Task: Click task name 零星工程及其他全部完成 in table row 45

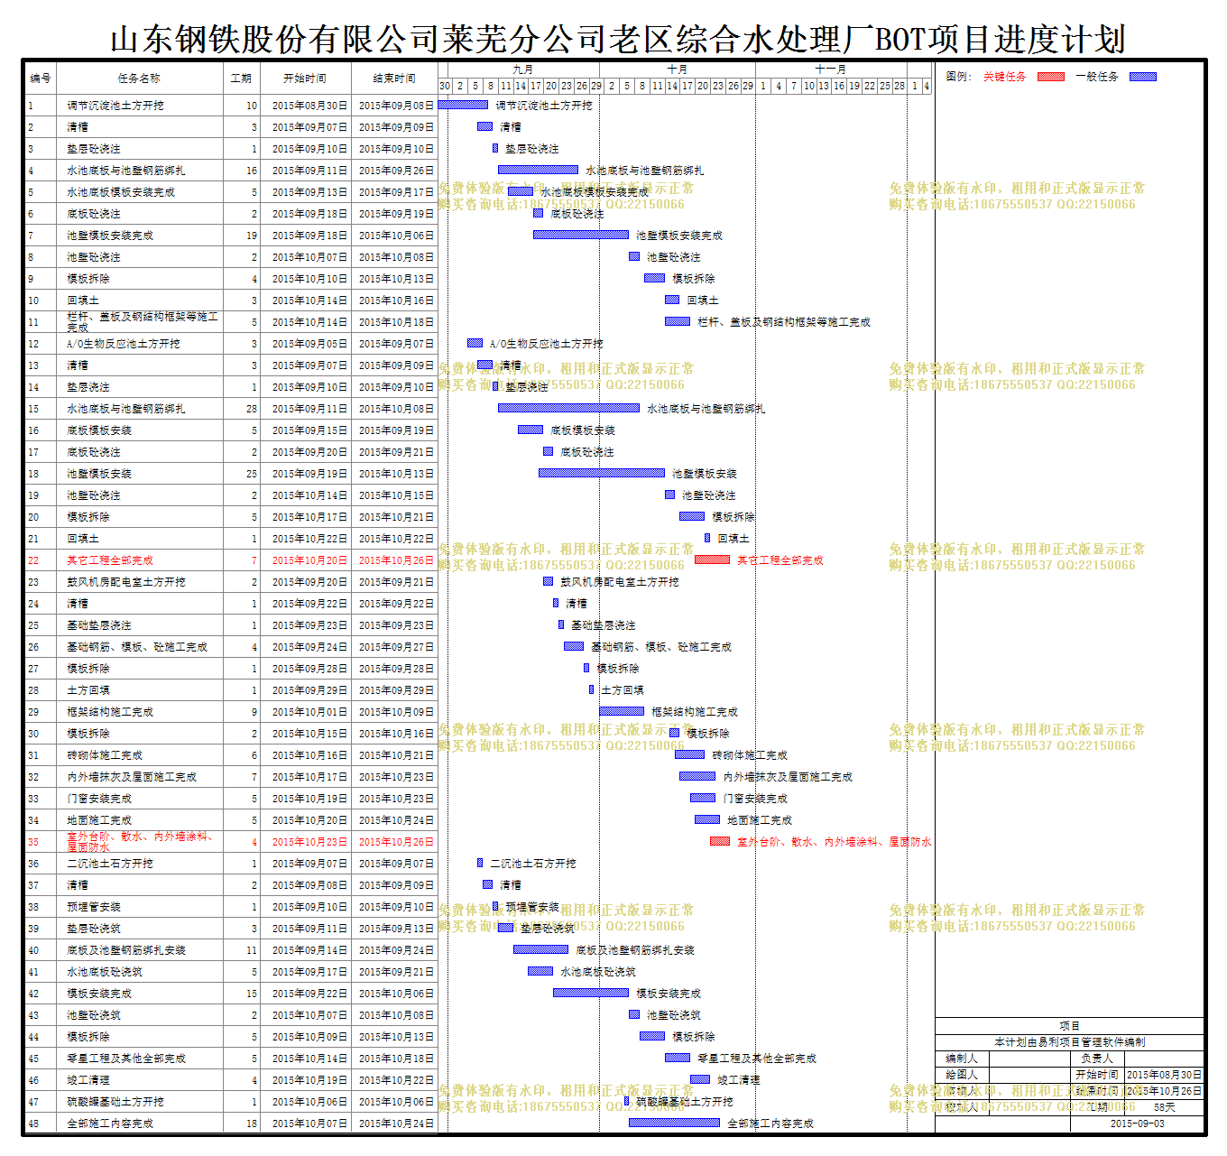Action: [126, 1059]
